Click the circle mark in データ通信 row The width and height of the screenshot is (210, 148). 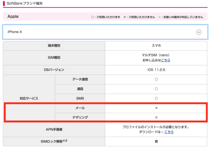156,79
